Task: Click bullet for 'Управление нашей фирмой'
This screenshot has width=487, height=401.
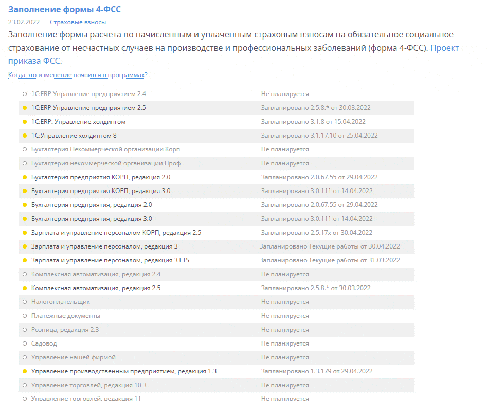Action: [25, 357]
